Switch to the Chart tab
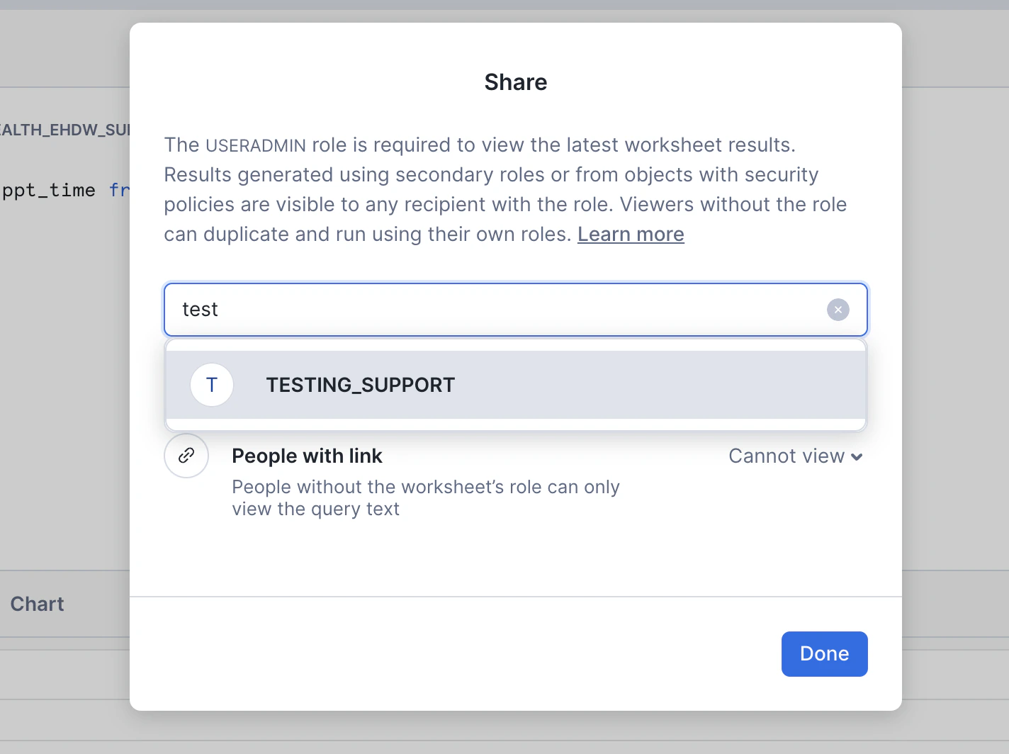Viewport: 1009px width, 754px height. point(37,604)
